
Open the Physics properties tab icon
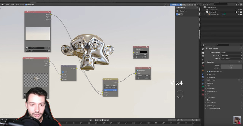coord(203,80)
